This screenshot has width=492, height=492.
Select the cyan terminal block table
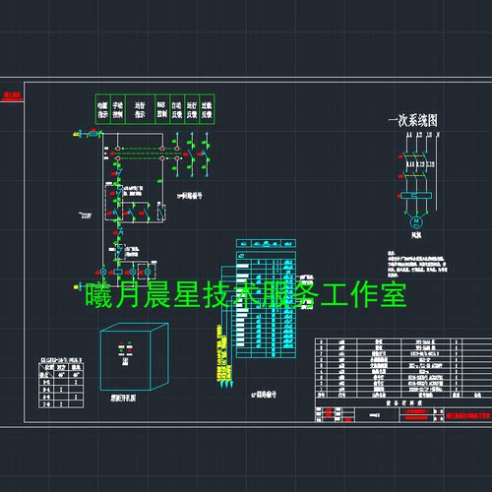(x=266, y=299)
